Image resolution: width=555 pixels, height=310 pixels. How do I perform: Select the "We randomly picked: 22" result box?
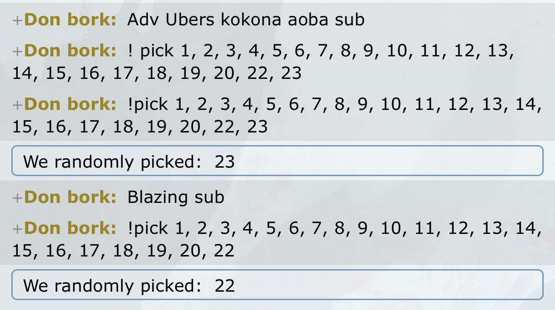click(x=278, y=285)
